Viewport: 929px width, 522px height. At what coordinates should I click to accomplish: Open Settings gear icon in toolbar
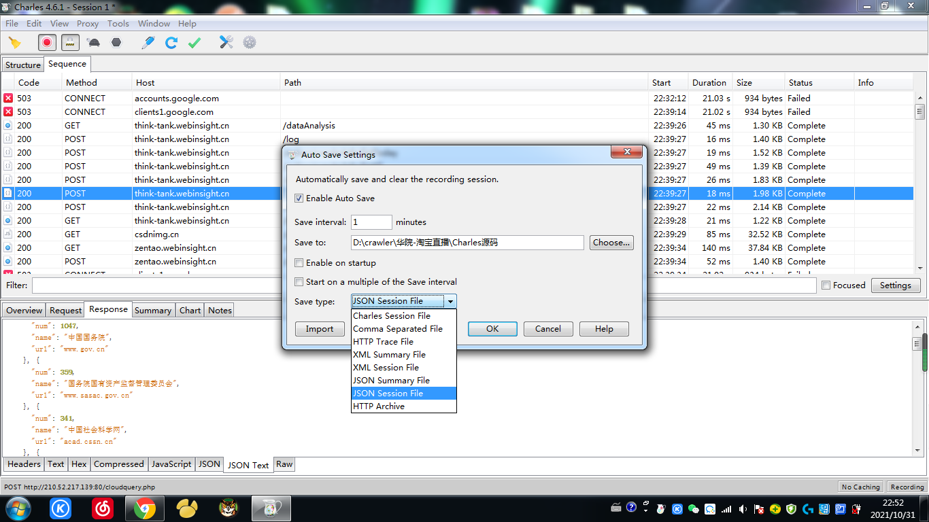click(250, 43)
